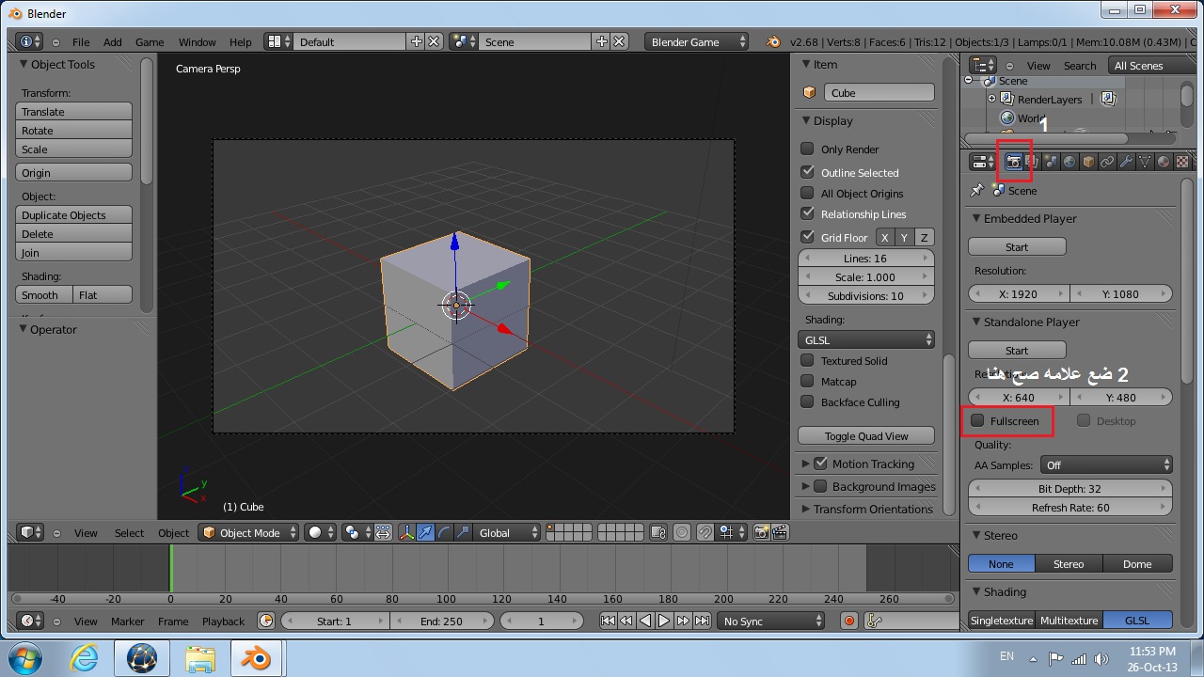Screen dimensions: 1204x677
Task: Open the Game menu
Action: (x=150, y=41)
